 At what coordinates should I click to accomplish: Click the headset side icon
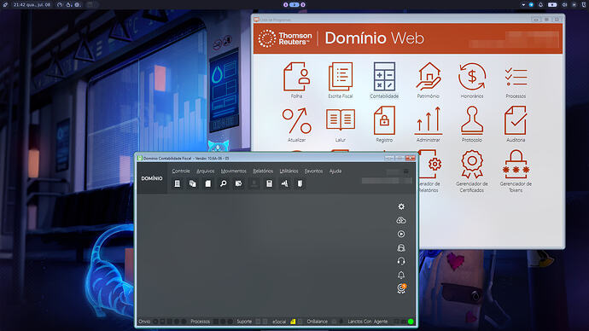pyautogui.click(x=401, y=261)
